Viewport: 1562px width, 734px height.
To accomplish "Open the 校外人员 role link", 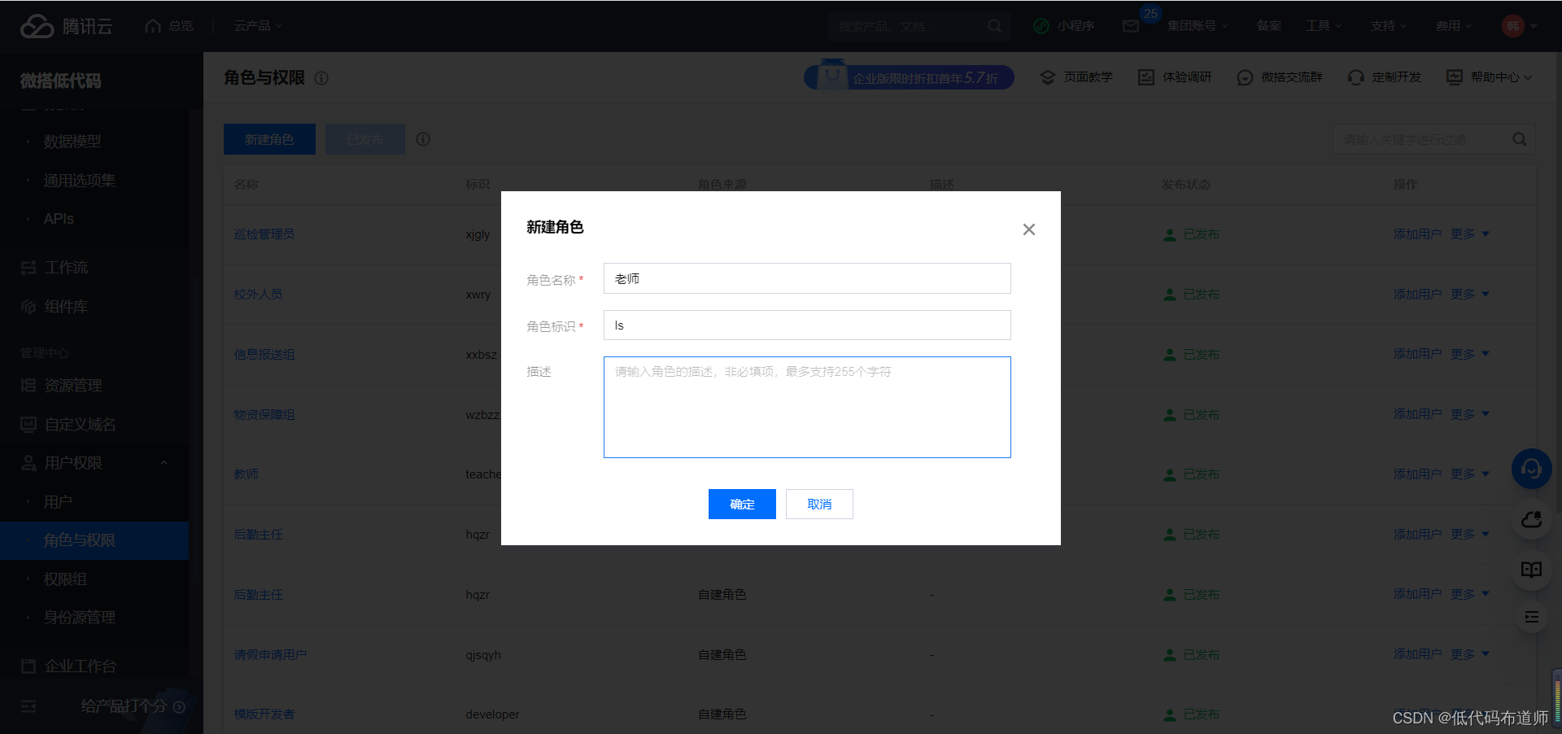I will 258,295.
